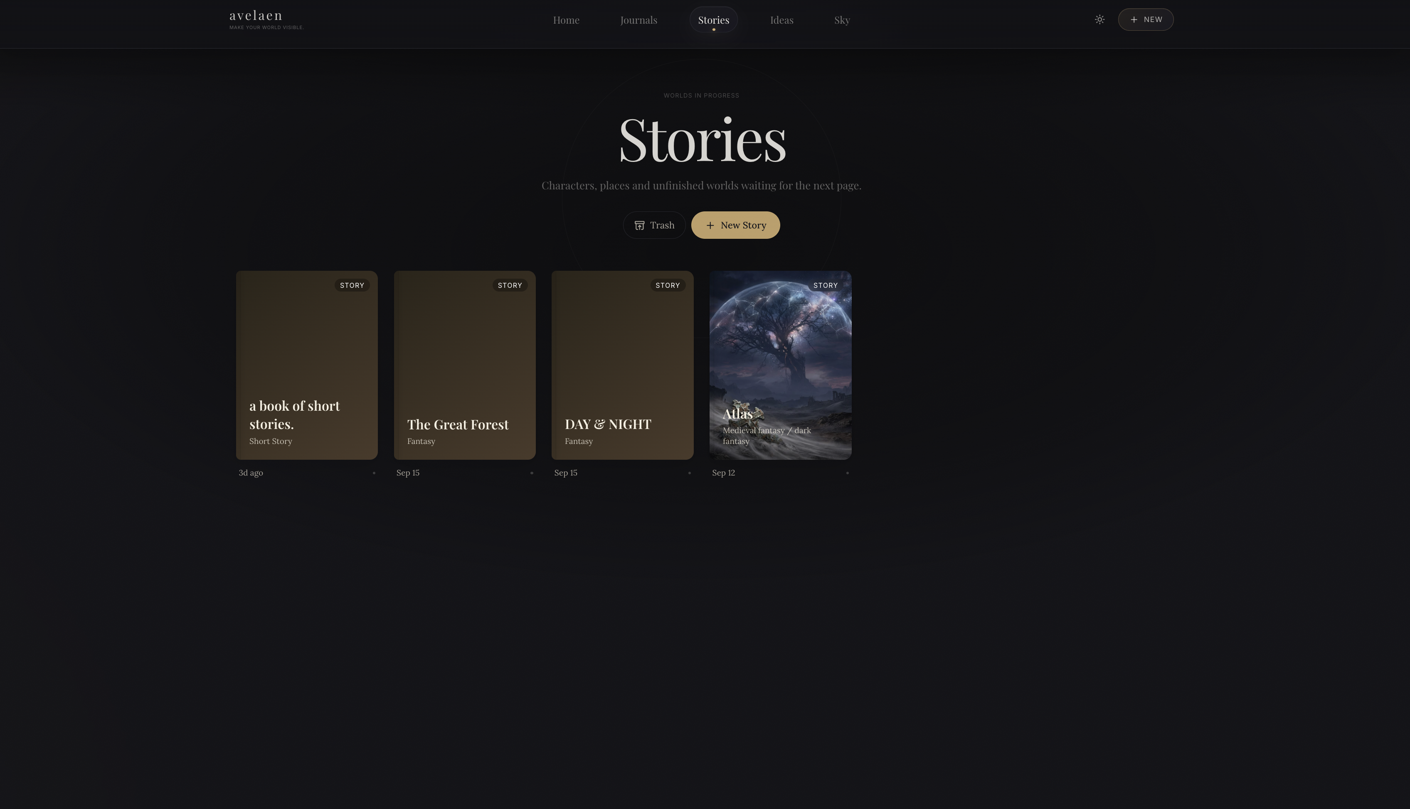Click the 'Sep 12' date text
The width and height of the screenshot is (1410, 809).
(723, 473)
